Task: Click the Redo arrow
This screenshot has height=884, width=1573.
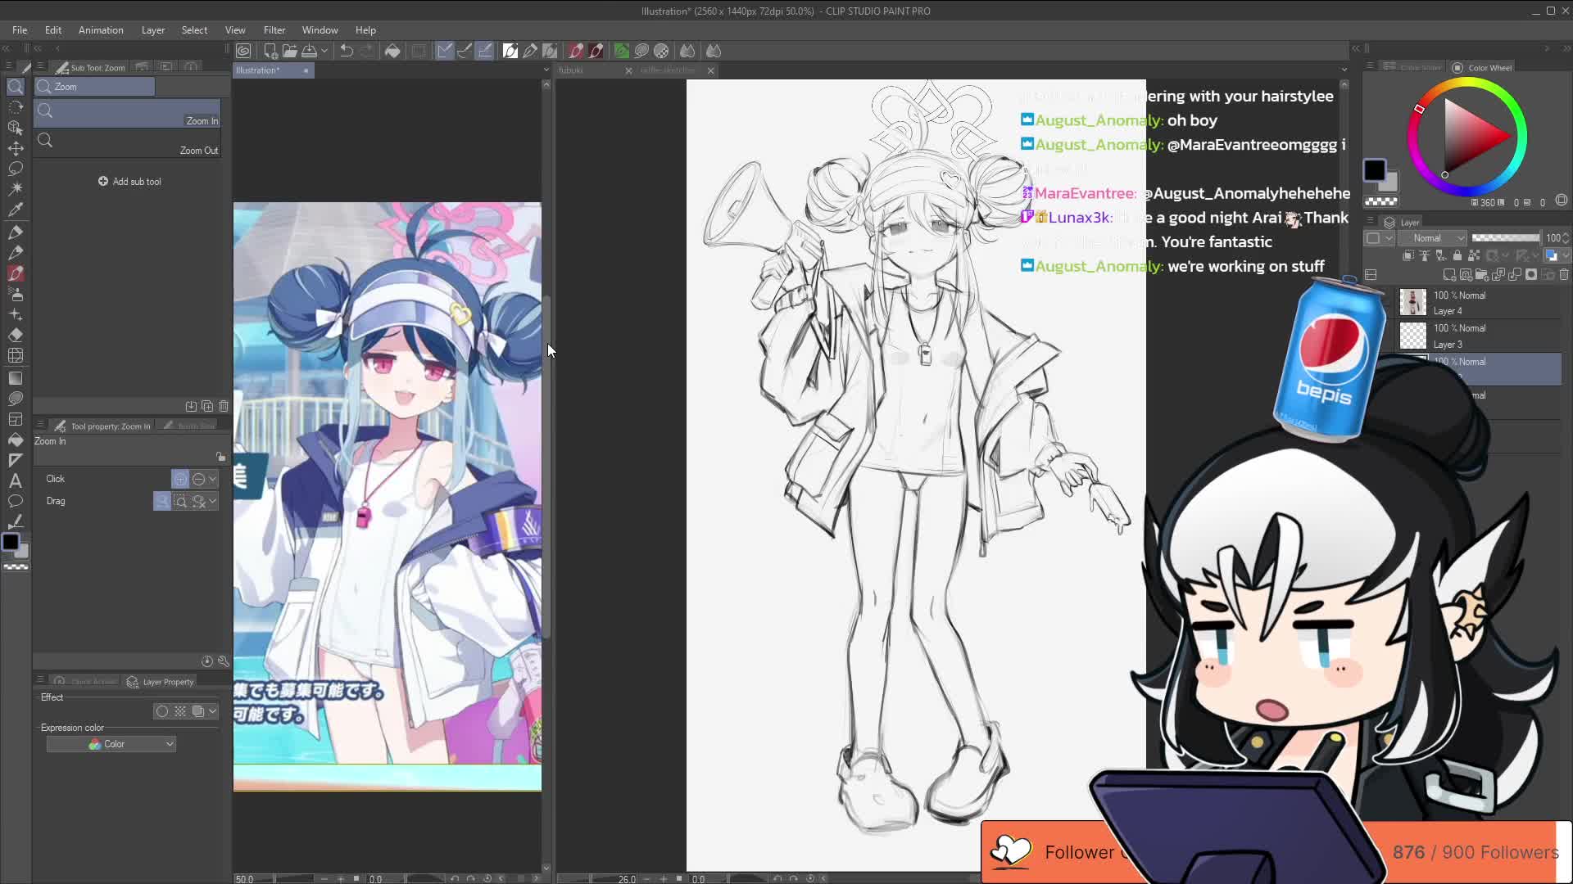Action: tap(366, 51)
